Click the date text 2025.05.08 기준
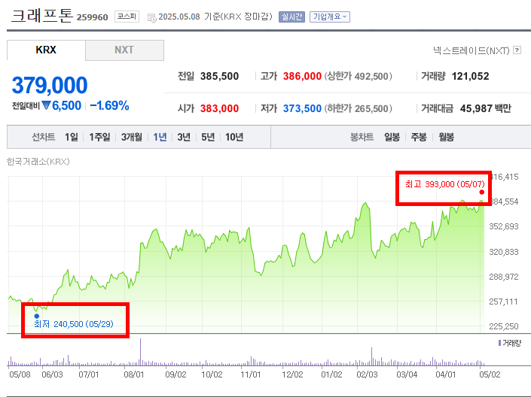Viewport: 531px width, 397px height. [189, 17]
